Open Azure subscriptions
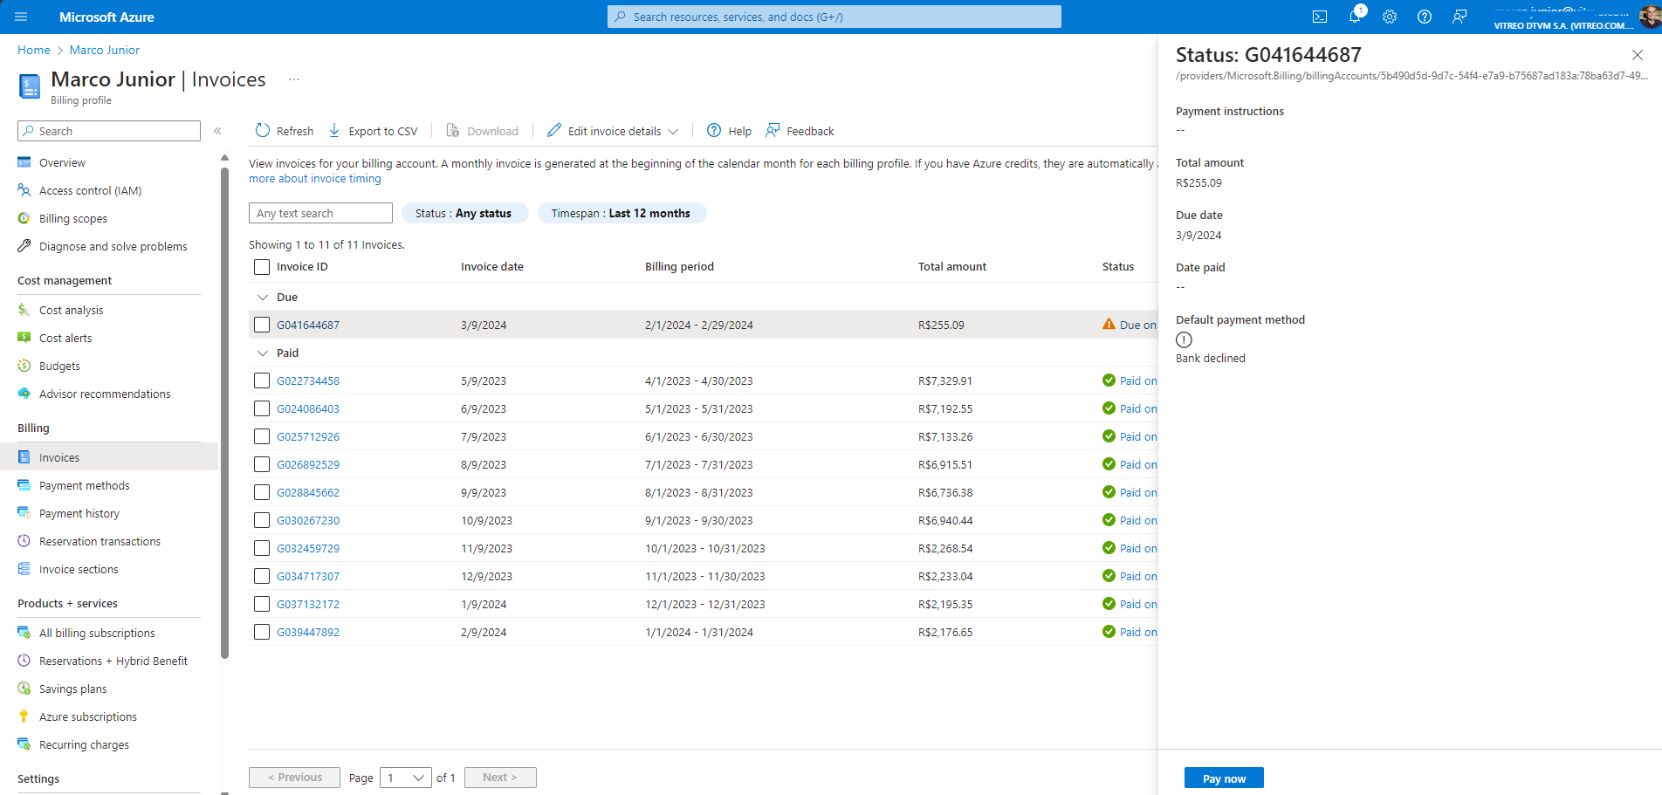 (x=88, y=716)
